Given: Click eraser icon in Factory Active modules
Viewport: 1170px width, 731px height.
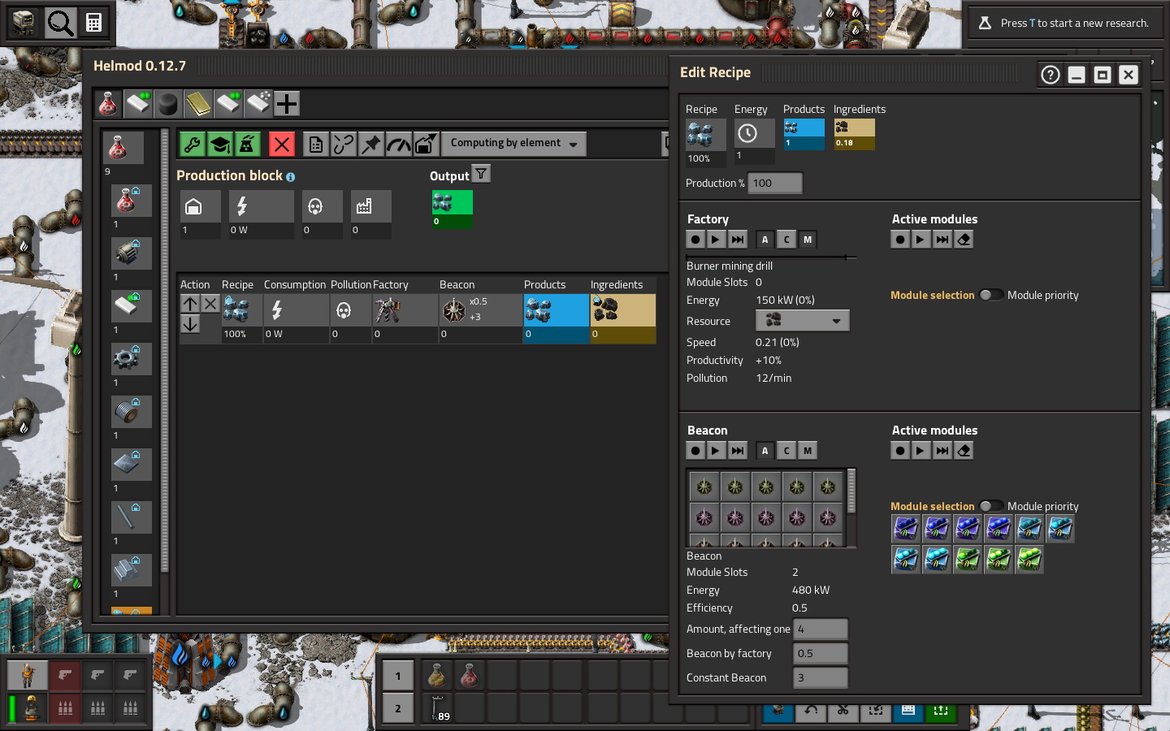Looking at the screenshot, I should coord(964,240).
